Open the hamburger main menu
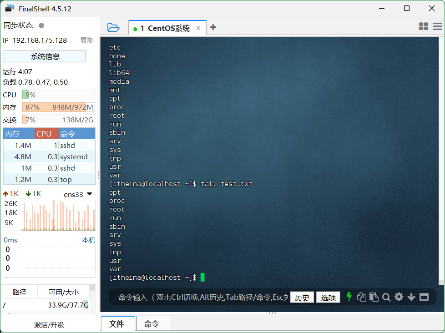This screenshot has height=333, width=445. tap(437, 26)
